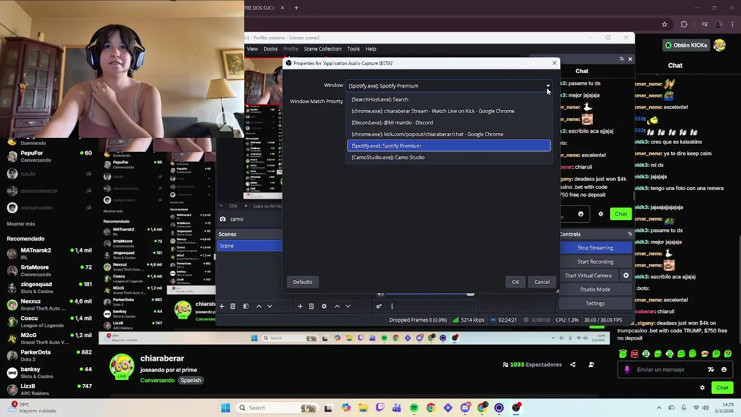The image size is (741, 417).
Task: Select the kick.com popout chat Chrome option
Action: [x=449, y=134]
